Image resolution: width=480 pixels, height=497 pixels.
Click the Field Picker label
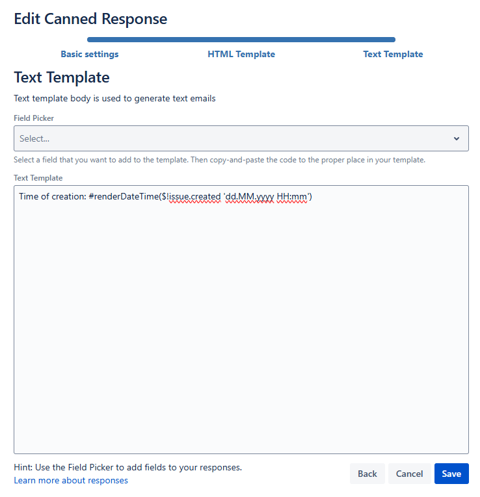34,118
